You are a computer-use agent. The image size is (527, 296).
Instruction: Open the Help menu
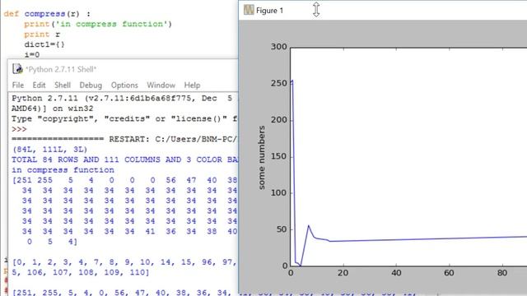(192, 86)
